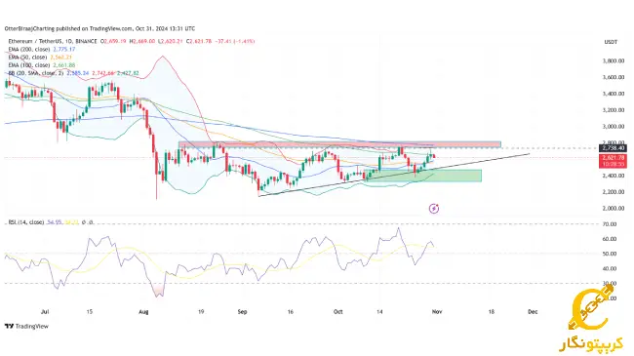Click the red resistance zone rectangle
Screen dimensions: 634x356
(339, 144)
